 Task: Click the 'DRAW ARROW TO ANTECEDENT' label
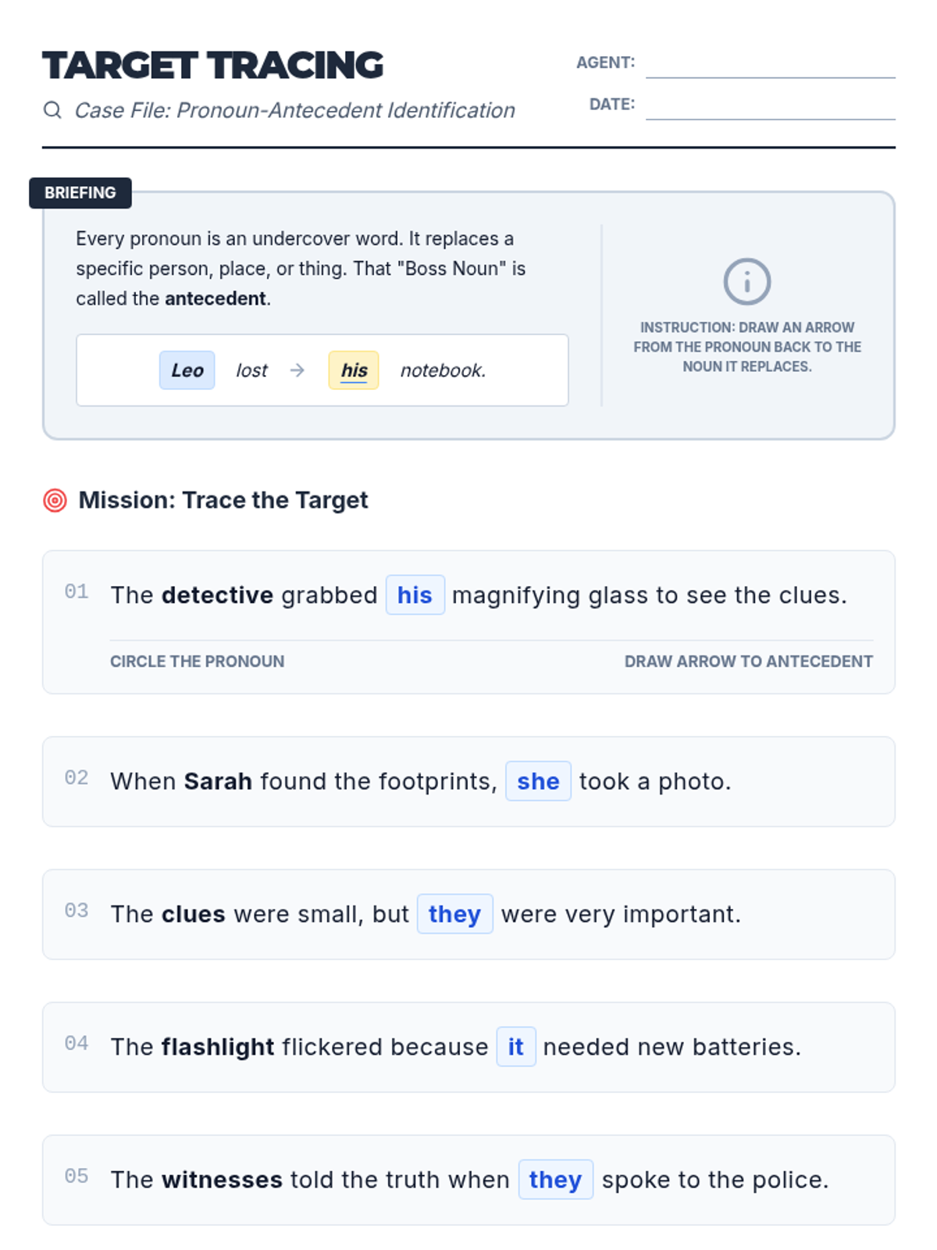pyautogui.click(x=749, y=662)
